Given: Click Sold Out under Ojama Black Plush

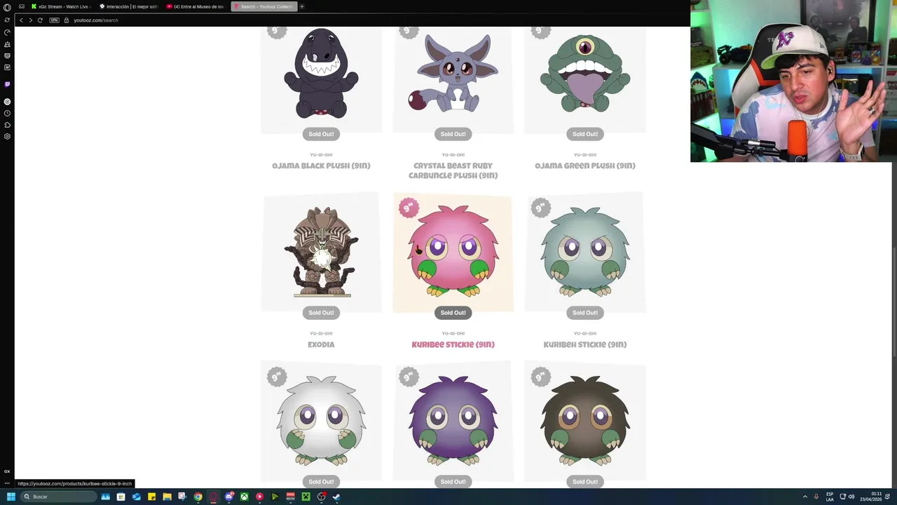Looking at the screenshot, I should [321, 134].
